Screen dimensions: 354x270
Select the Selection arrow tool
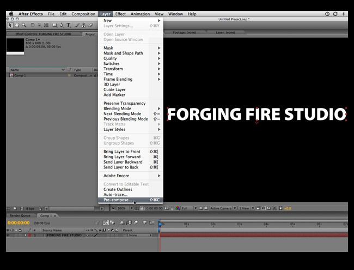coord(10,25)
